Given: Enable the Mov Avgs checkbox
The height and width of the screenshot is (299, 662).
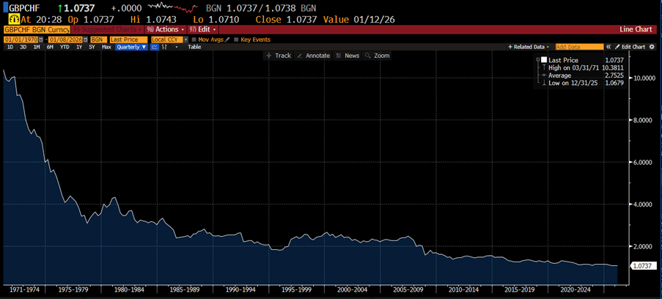Looking at the screenshot, I should pyautogui.click(x=194, y=39).
